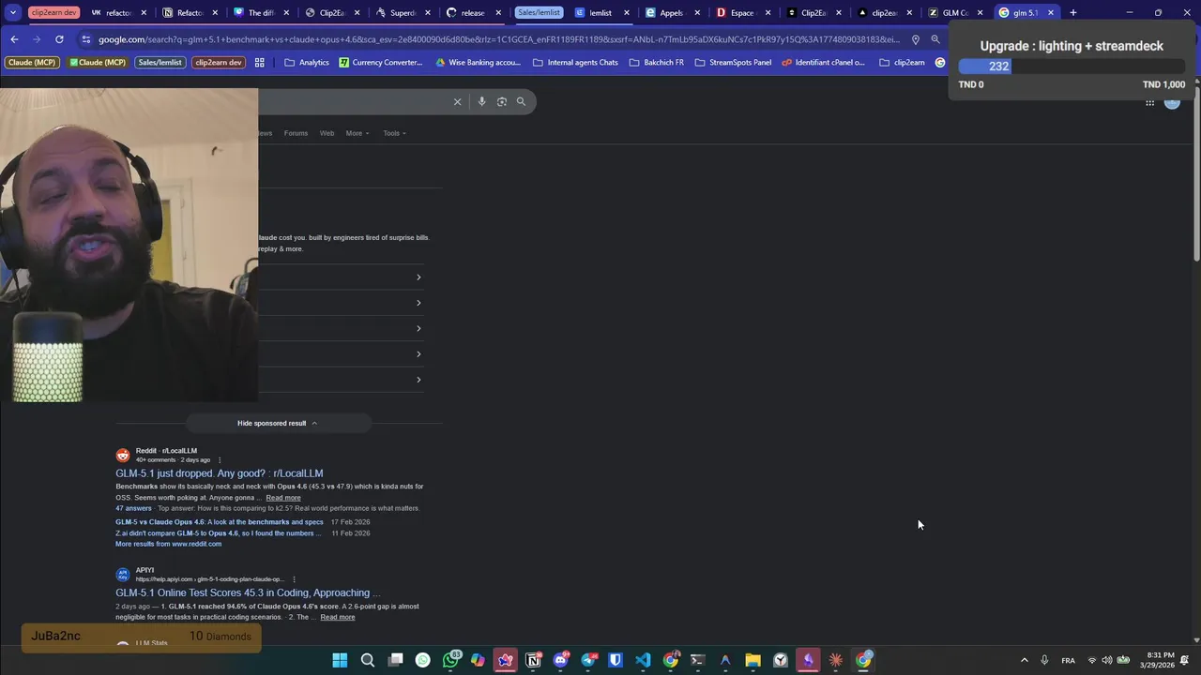Open the notification bell in system tray
The image size is (1201, 675).
(1185, 660)
